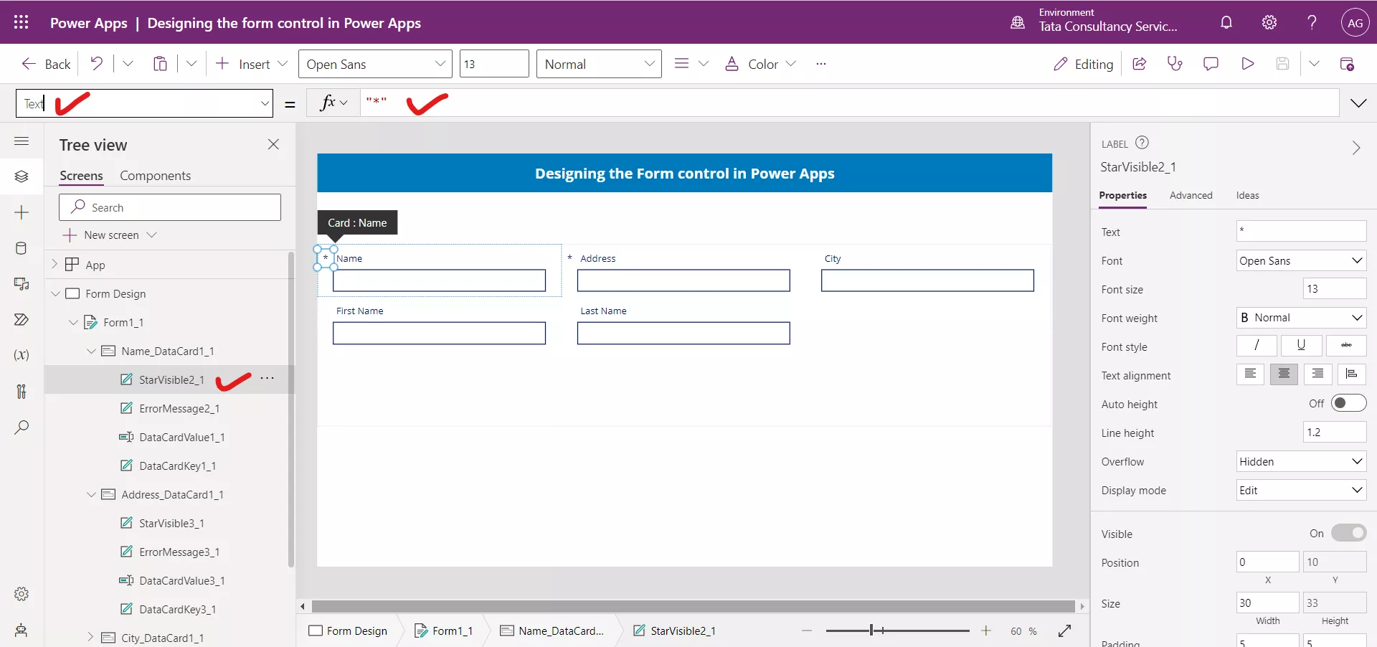Open the Insert panel from the left sidebar
The height and width of the screenshot is (647, 1377).
22,212
